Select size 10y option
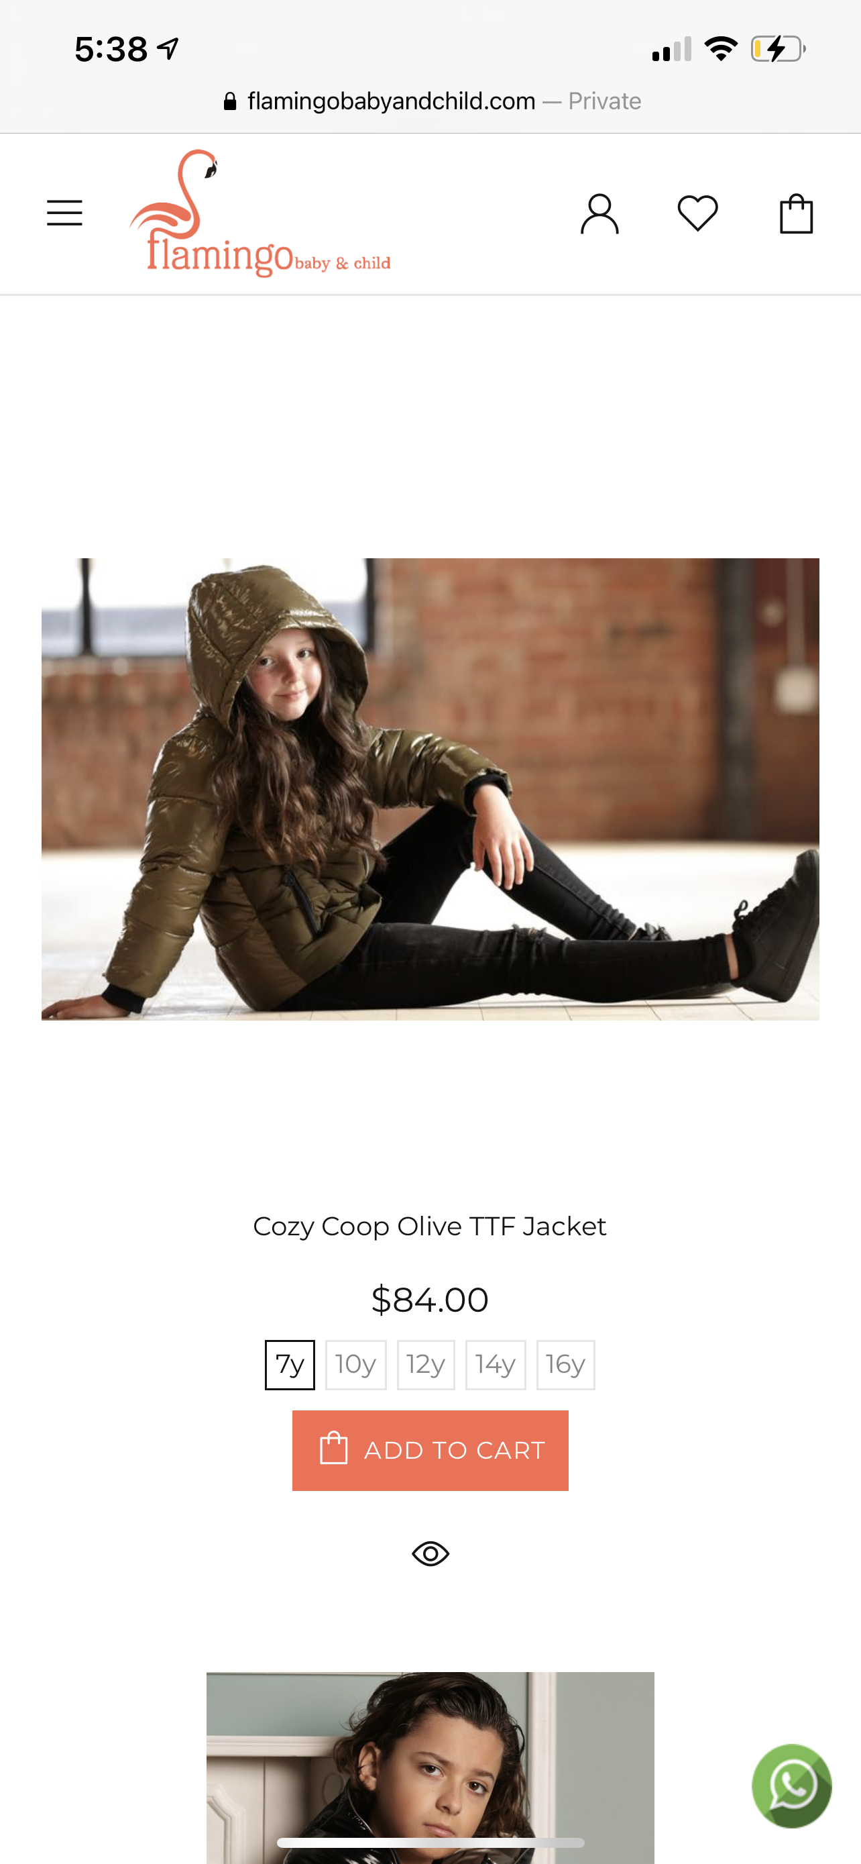 click(355, 1365)
